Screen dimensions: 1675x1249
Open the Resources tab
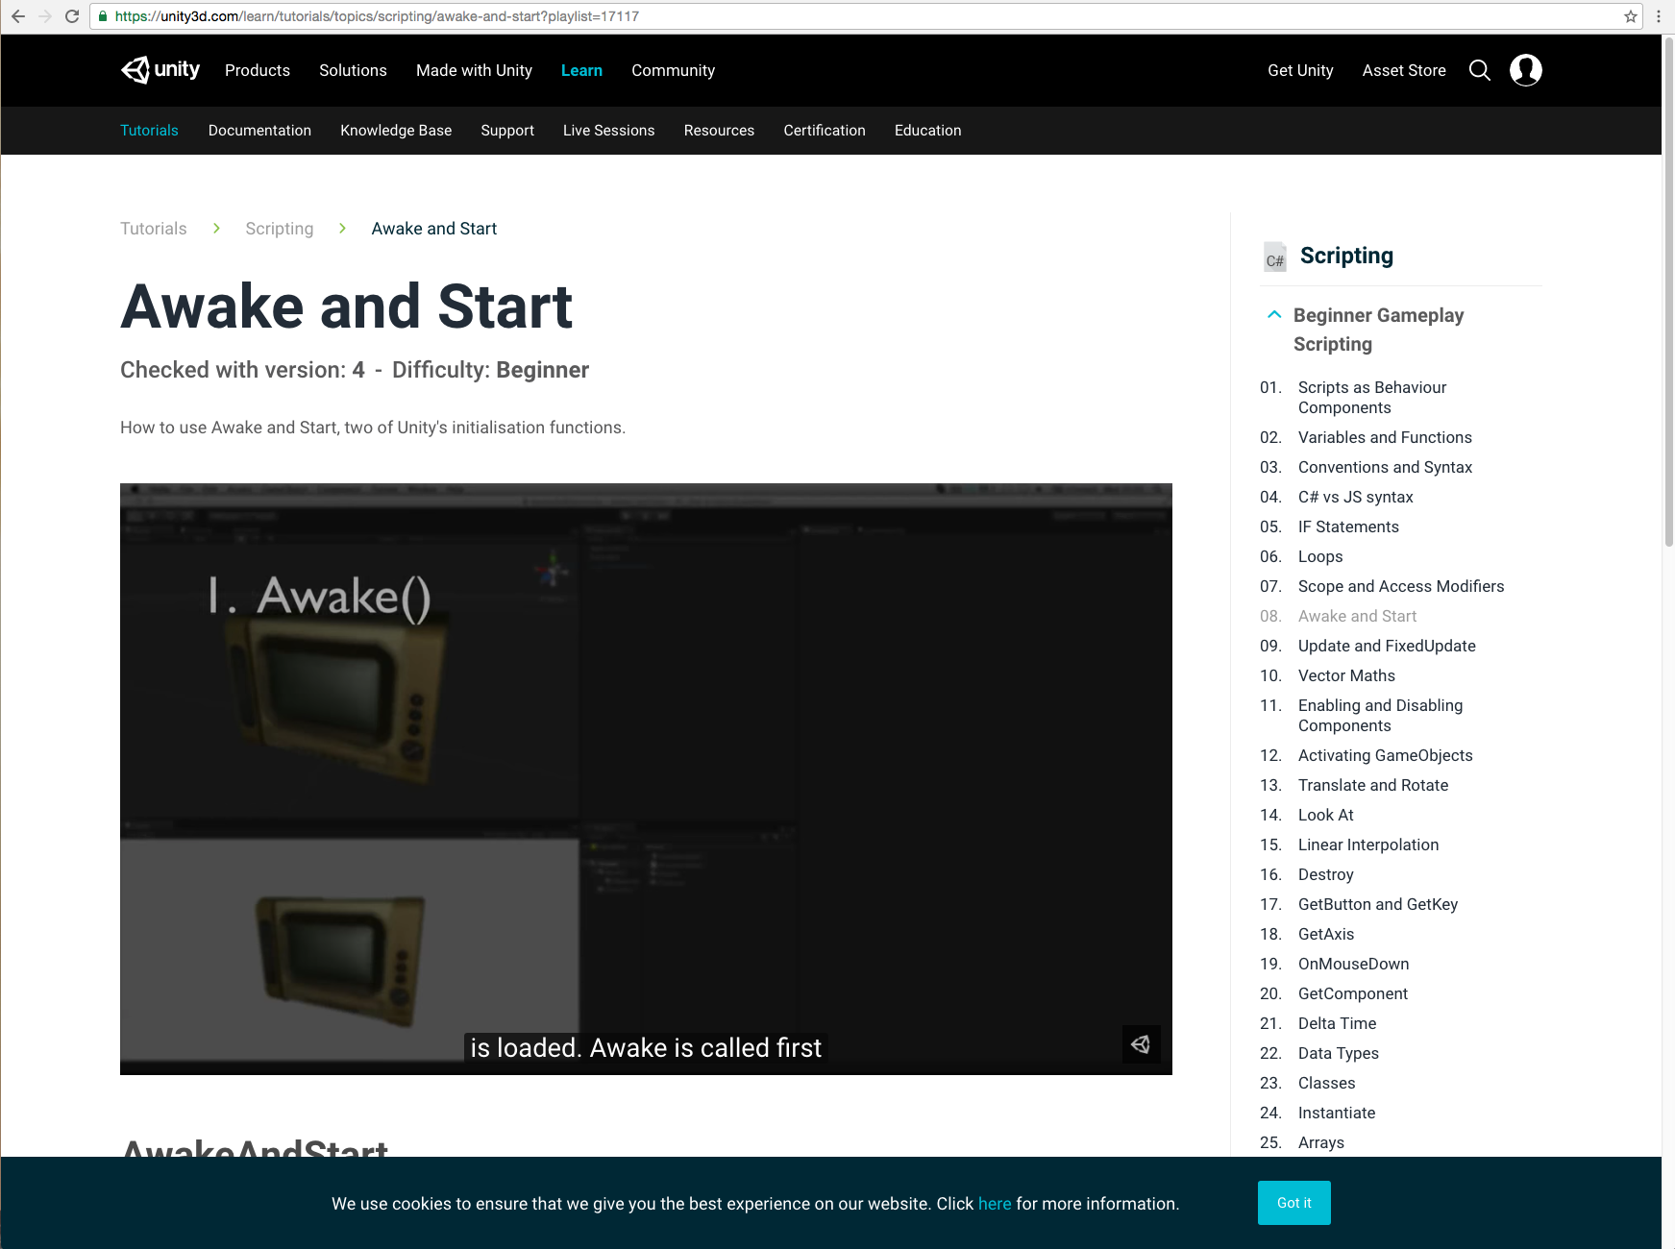click(719, 131)
